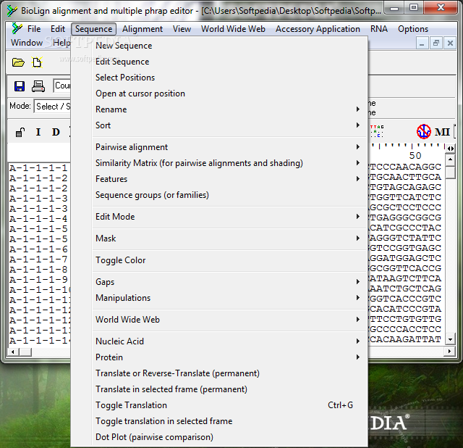Choose Sequence groups (or families)
The image size is (463, 448).
pos(229,195)
